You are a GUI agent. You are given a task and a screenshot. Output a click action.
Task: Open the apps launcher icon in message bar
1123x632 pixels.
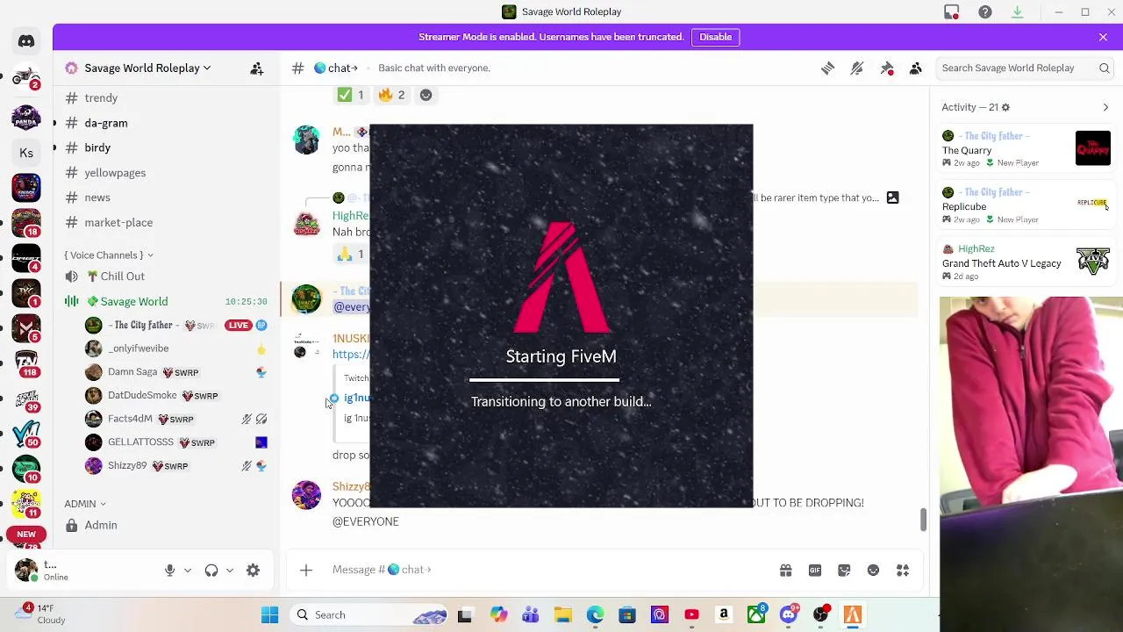[903, 571]
